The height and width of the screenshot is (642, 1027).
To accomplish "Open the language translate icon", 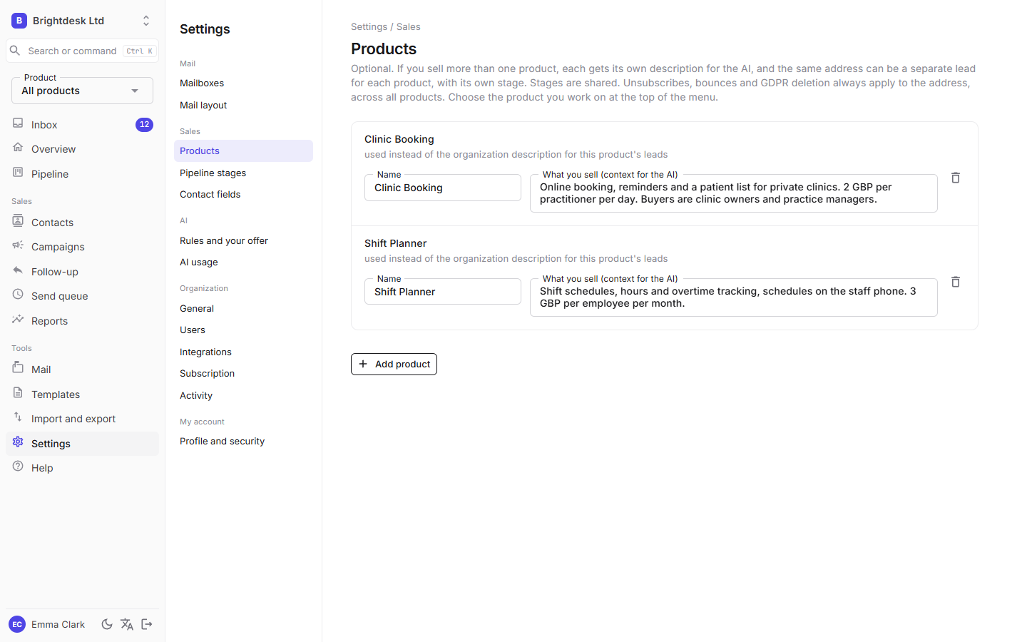I will coord(127,624).
